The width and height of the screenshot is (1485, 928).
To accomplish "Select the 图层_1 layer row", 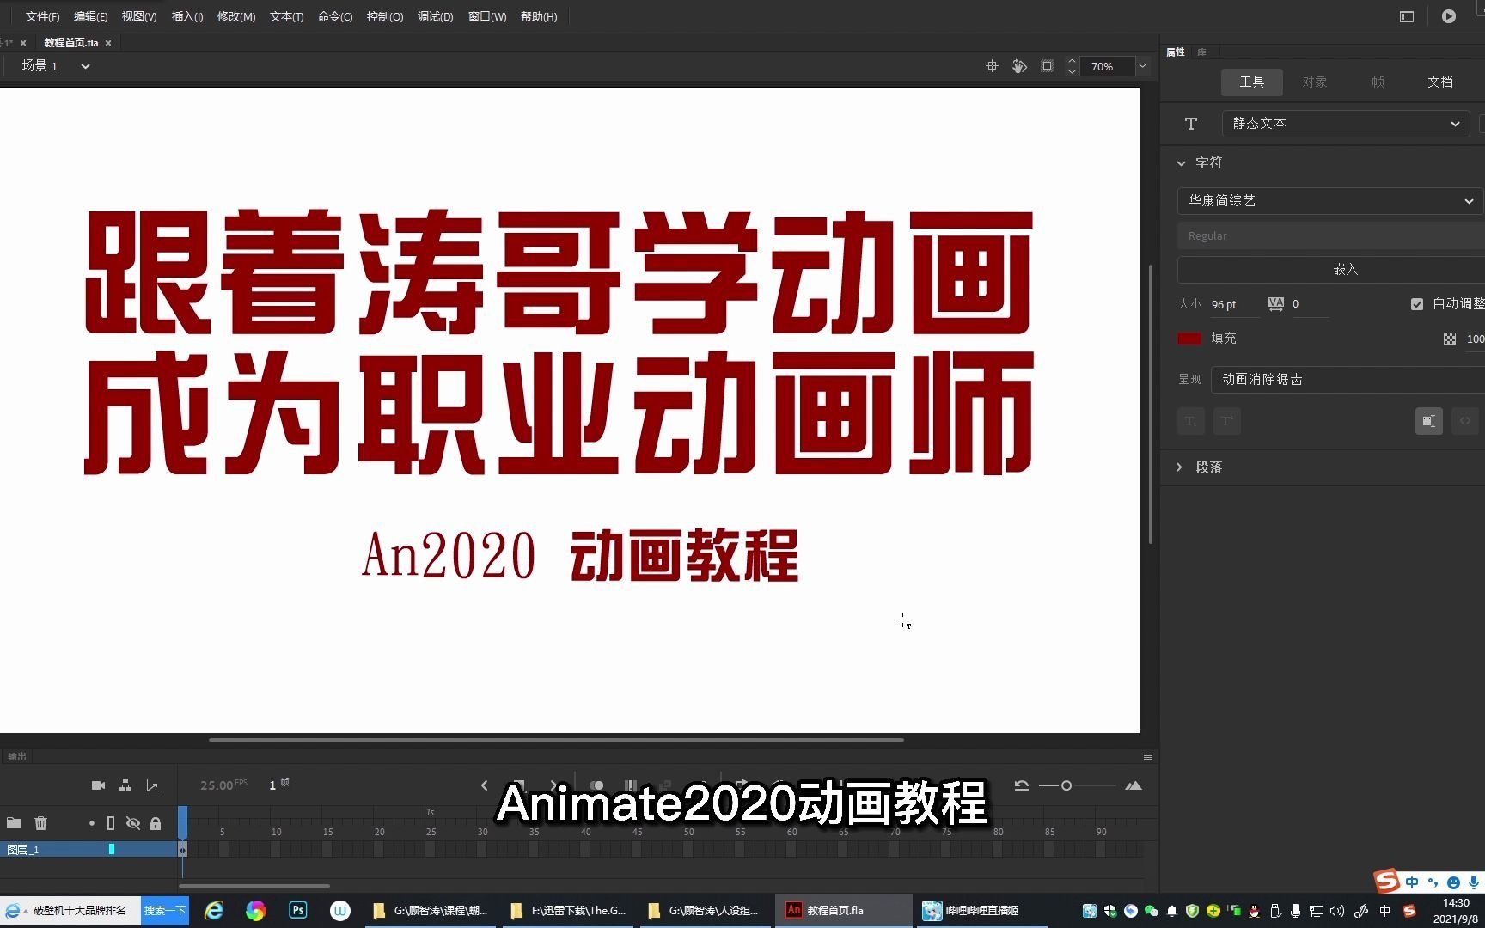I will click(89, 849).
